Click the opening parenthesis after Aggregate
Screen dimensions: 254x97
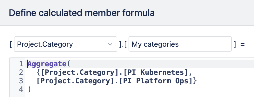click(68, 64)
